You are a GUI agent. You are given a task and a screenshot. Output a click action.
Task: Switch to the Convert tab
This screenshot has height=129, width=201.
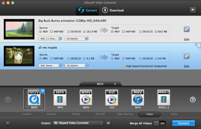point(87,10)
